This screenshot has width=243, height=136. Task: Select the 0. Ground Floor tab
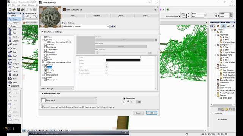(x=30, y=23)
